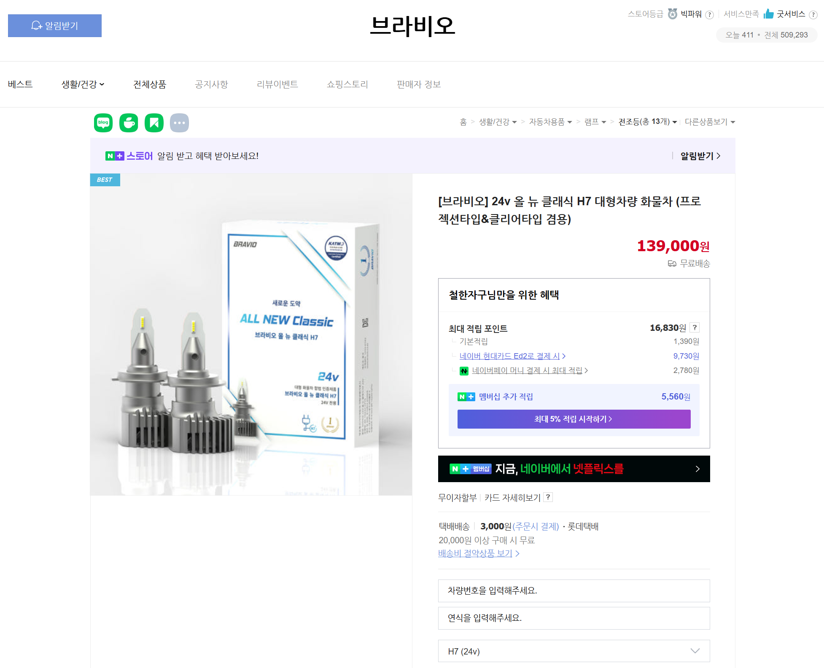The height and width of the screenshot is (668, 824).
Task: Click the Naver Cafe share icon
Action: pos(129,123)
